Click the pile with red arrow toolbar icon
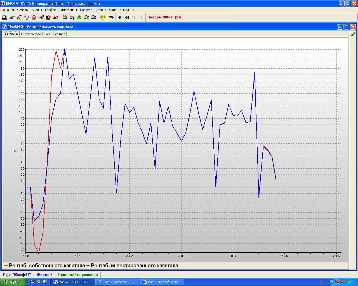This screenshot has height=286, width=358. click(56, 17)
